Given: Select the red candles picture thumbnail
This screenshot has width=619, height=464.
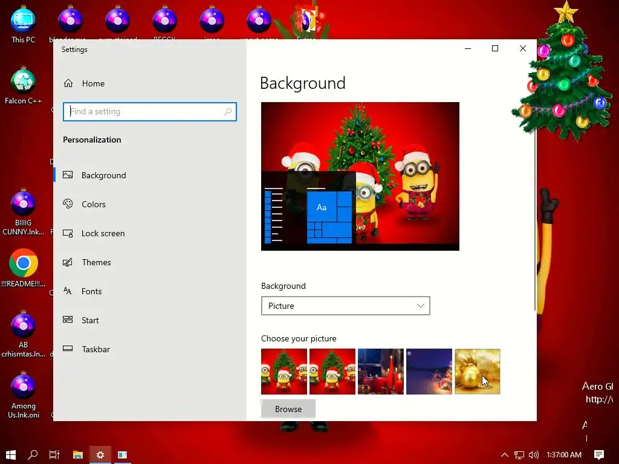Looking at the screenshot, I should tap(381, 372).
